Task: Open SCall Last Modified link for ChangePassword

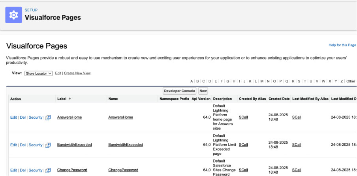Action: (x=297, y=170)
